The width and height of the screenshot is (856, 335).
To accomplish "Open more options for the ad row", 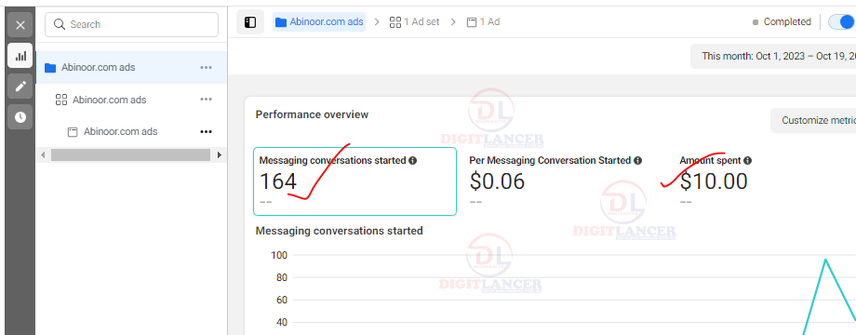I will point(206,131).
